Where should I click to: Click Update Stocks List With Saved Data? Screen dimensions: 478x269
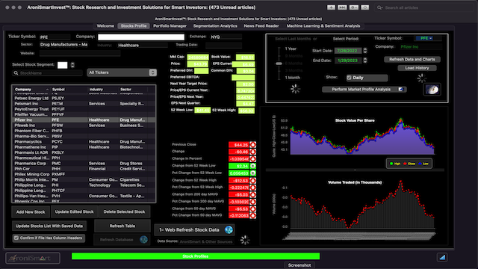[49, 226]
